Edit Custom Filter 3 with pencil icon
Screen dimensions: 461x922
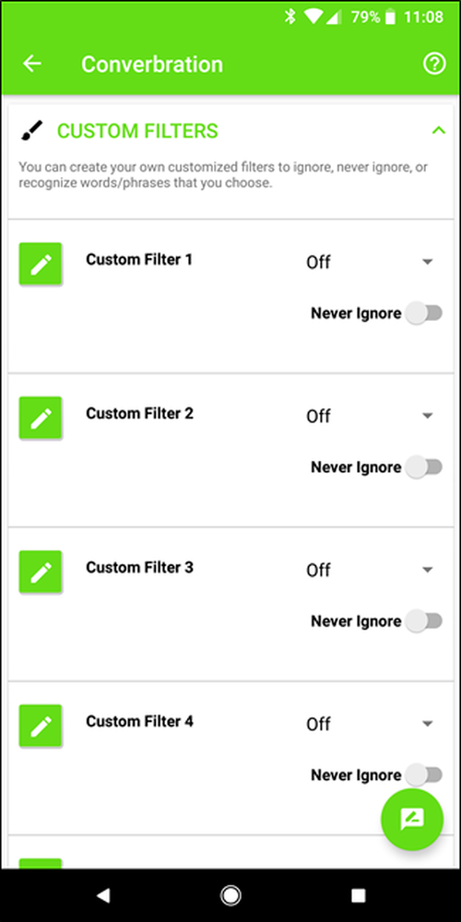click(x=41, y=573)
